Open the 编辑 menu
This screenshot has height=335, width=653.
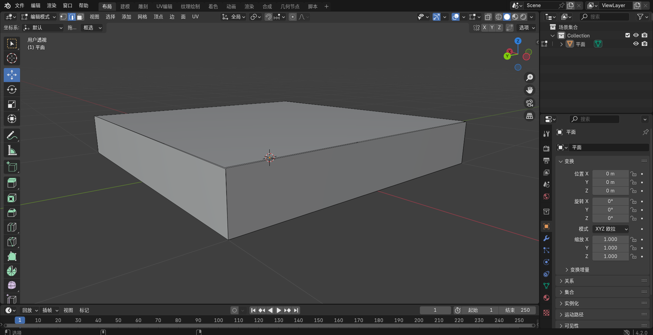36,5
